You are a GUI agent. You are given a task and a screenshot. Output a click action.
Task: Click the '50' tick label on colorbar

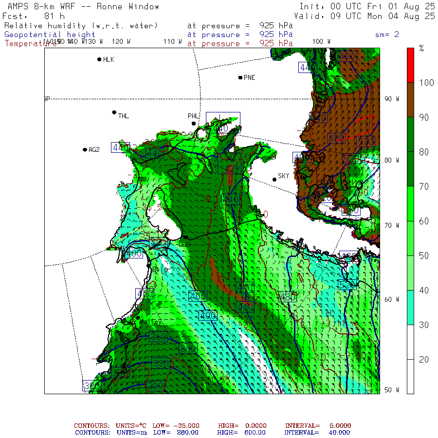(x=424, y=256)
